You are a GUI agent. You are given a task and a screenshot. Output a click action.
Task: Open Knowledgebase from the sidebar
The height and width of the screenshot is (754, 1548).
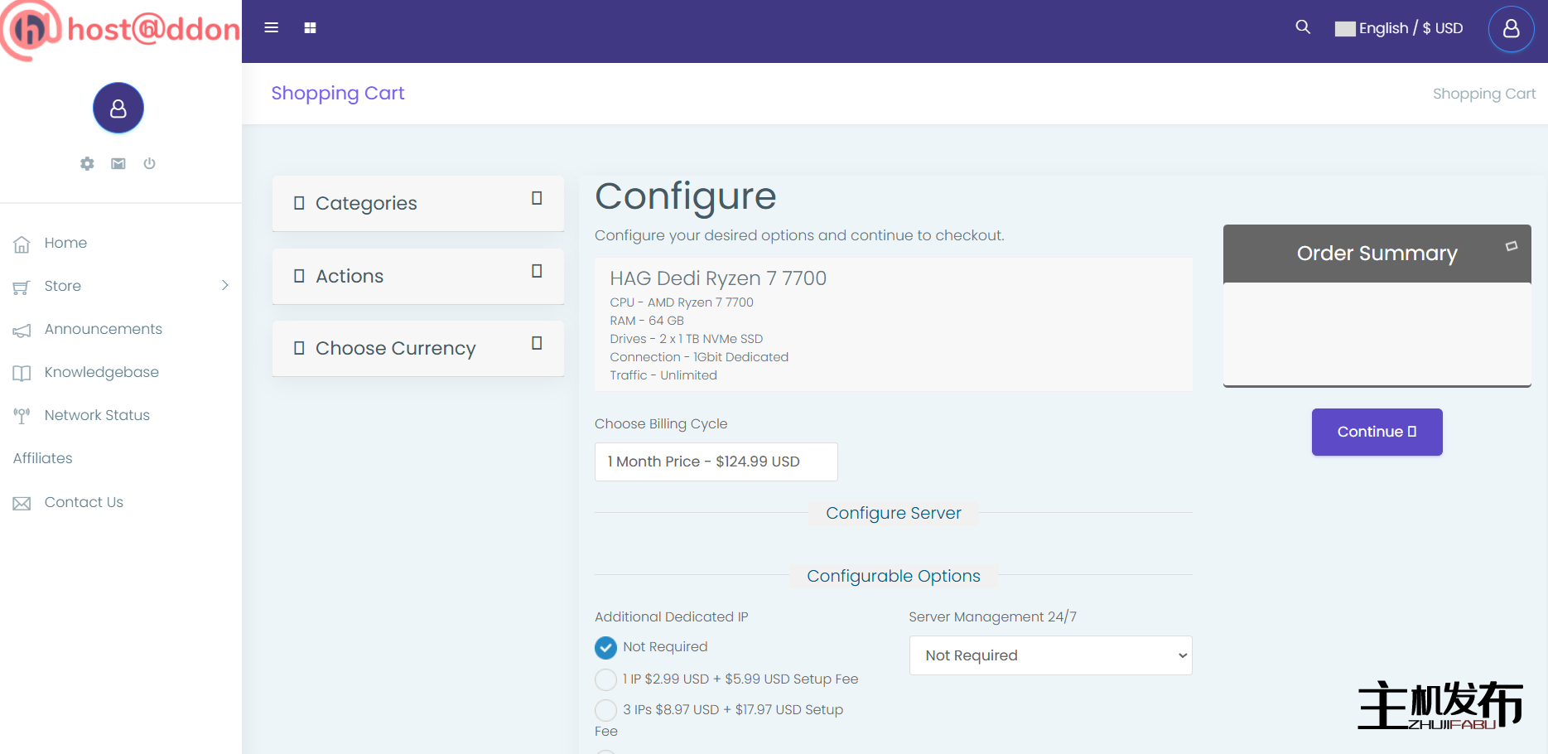point(101,372)
